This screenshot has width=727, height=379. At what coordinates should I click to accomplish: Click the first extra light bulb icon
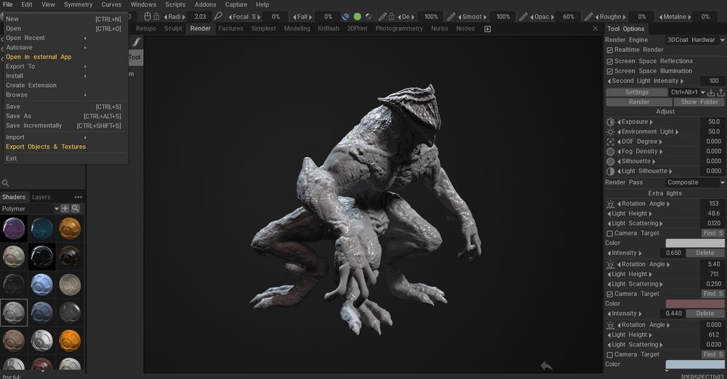click(x=610, y=204)
